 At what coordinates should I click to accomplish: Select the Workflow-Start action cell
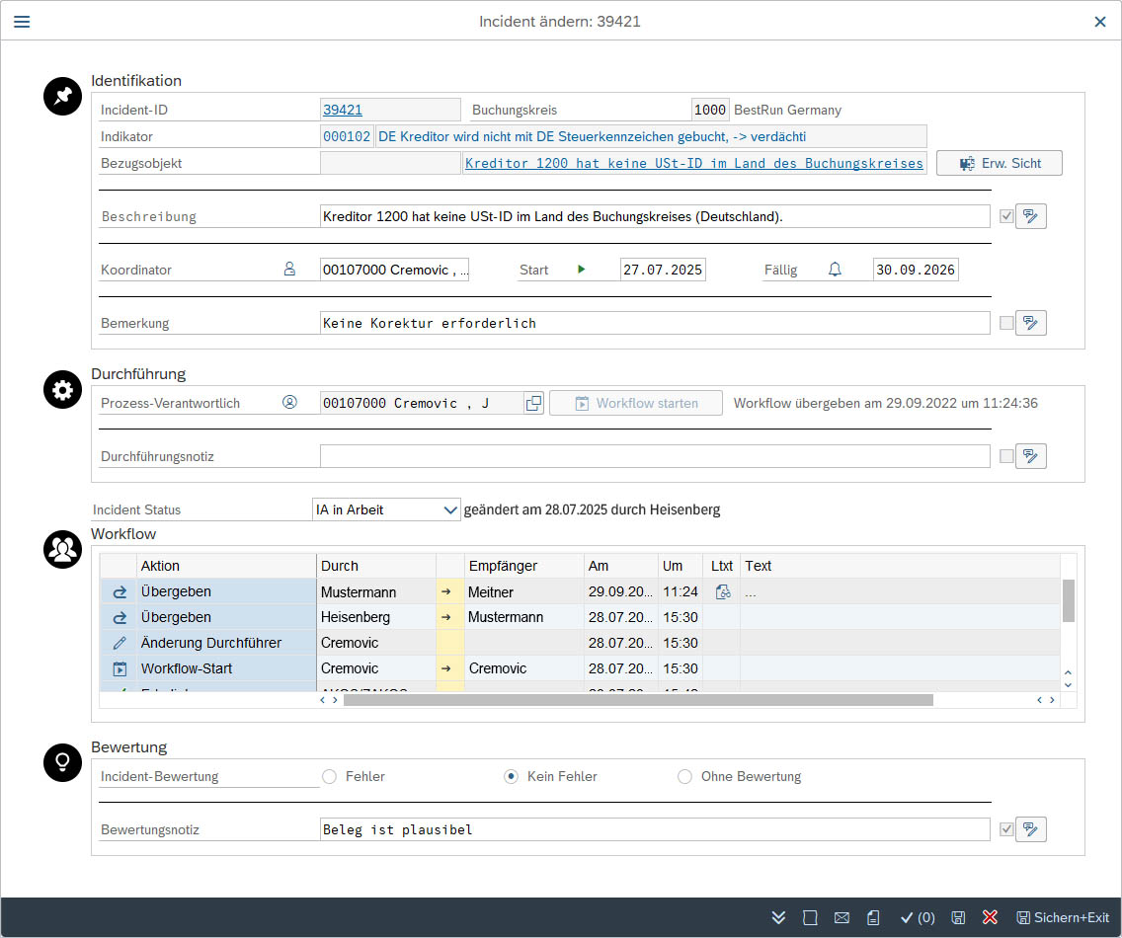point(226,669)
